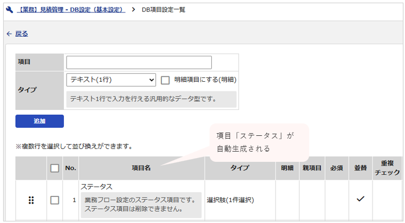Toggle the select-all checkbox in table header
This screenshot has width=405, height=223.
(x=55, y=168)
